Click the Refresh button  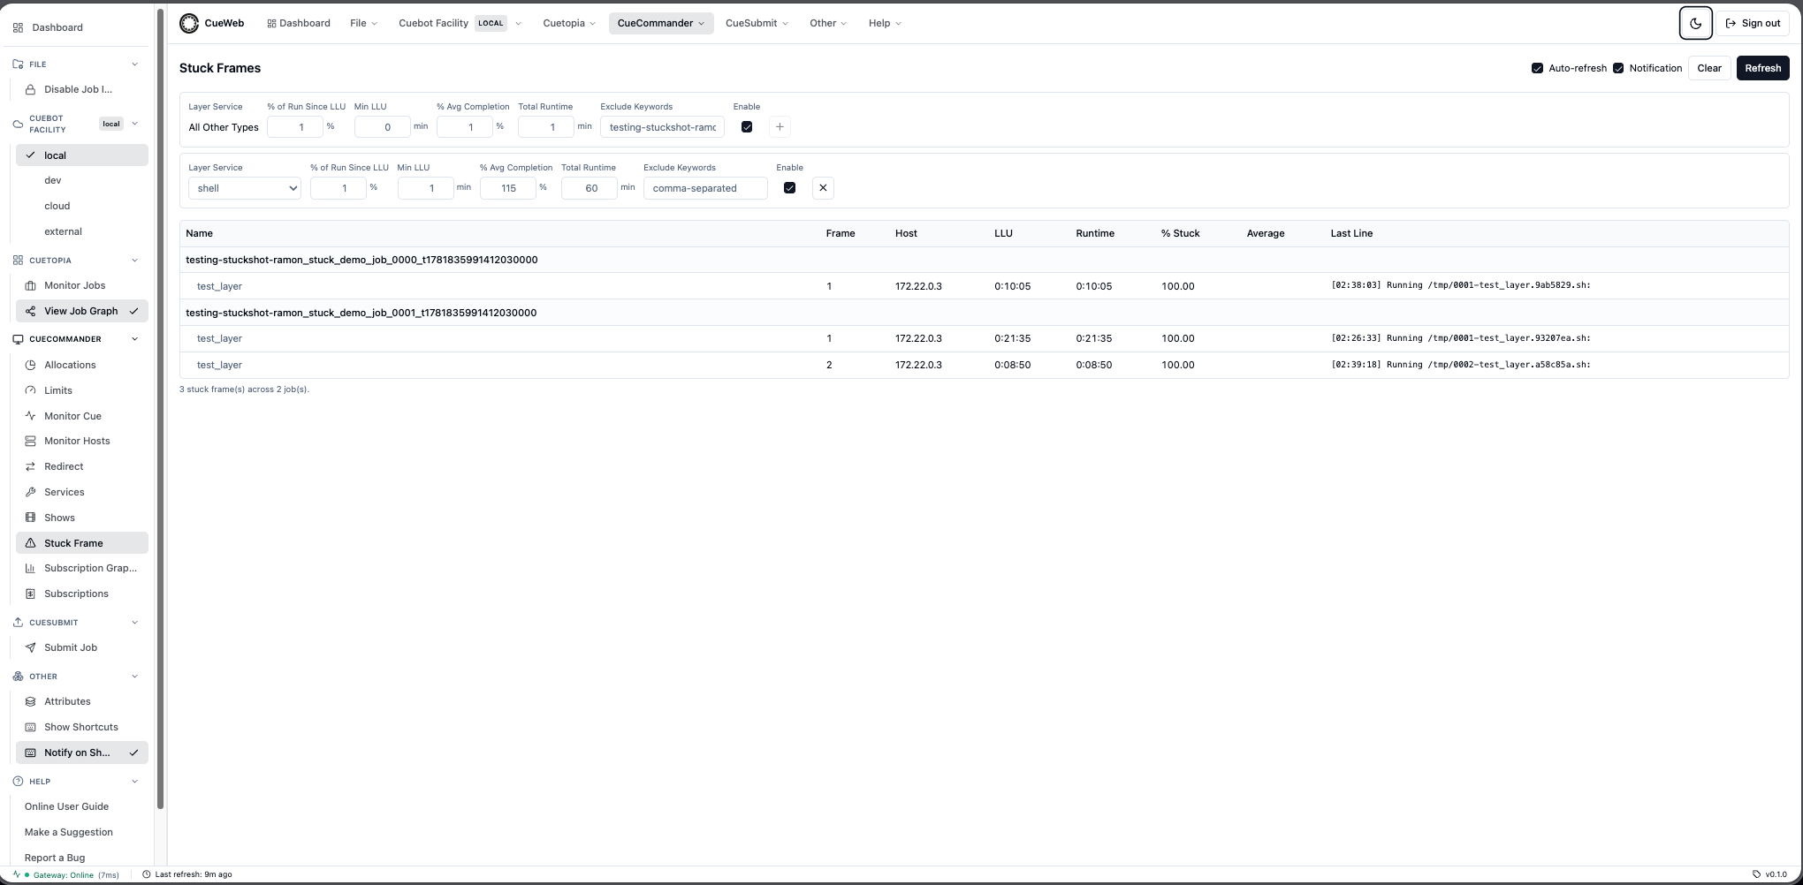point(1762,68)
